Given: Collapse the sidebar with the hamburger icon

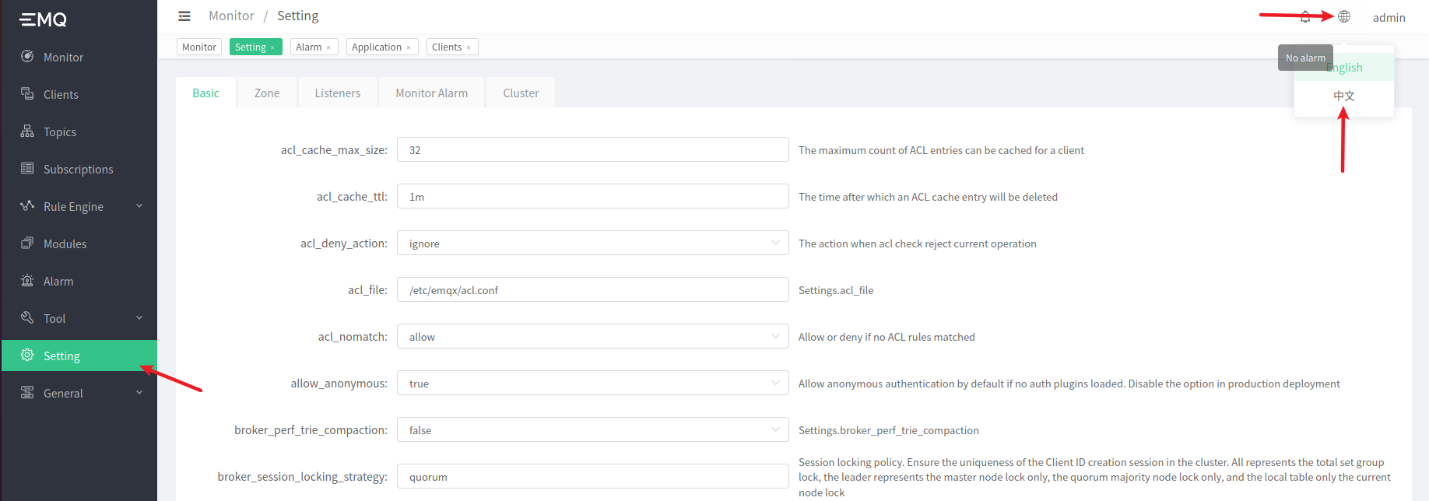Looking at the screenshot, I should pyautogui.click(x=184, y=16).
